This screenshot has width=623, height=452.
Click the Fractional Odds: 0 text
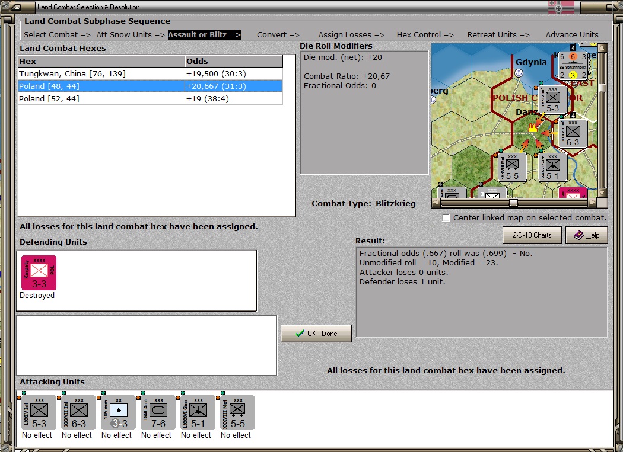click(x=340, y=86)
